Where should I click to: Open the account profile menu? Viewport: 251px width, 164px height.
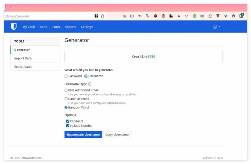point(216,27)
